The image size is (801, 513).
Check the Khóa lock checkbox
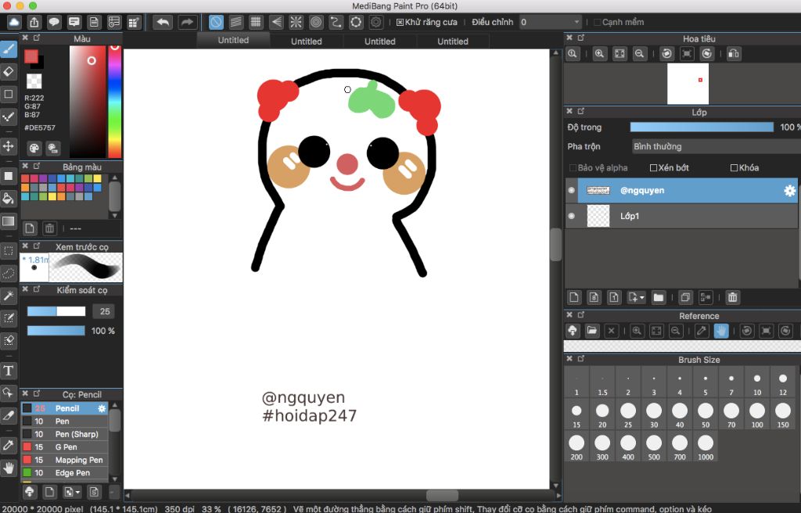734,168
